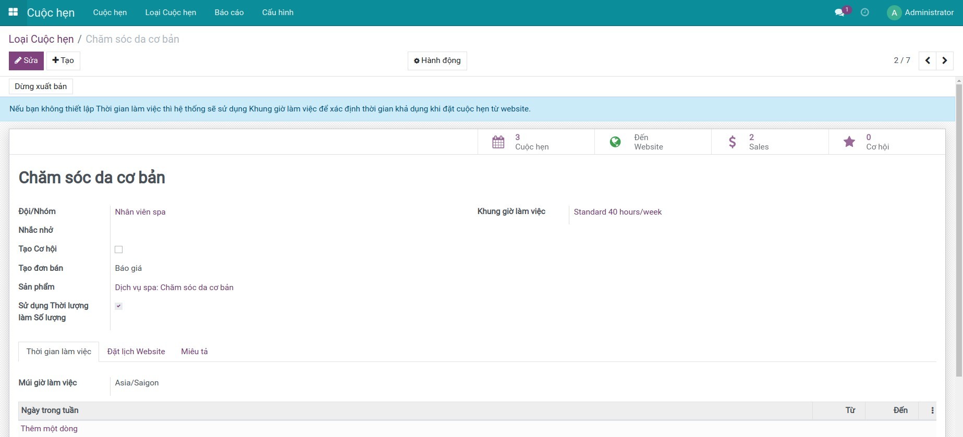Expand the Hành động dropdown

(x=437, y=60)
